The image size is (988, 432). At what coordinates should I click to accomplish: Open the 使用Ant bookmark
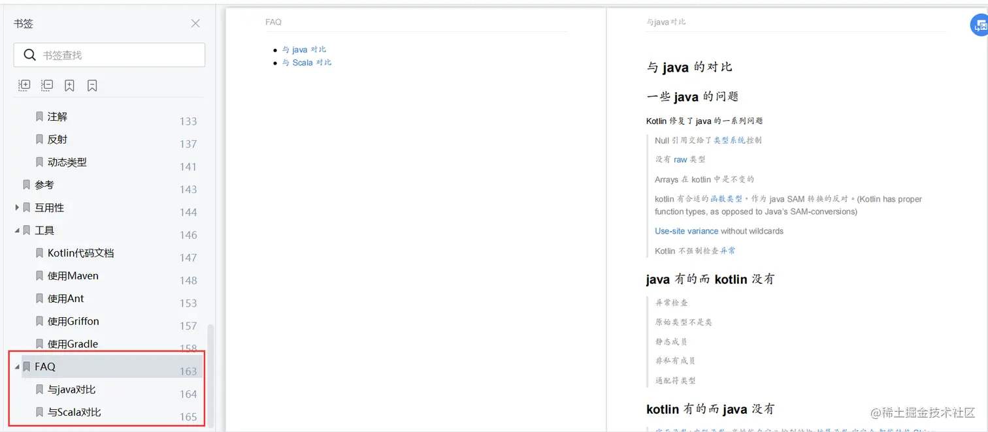point(66,299)
